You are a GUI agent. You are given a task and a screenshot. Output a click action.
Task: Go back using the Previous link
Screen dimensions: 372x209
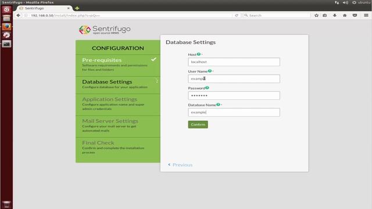click(180, 165)
